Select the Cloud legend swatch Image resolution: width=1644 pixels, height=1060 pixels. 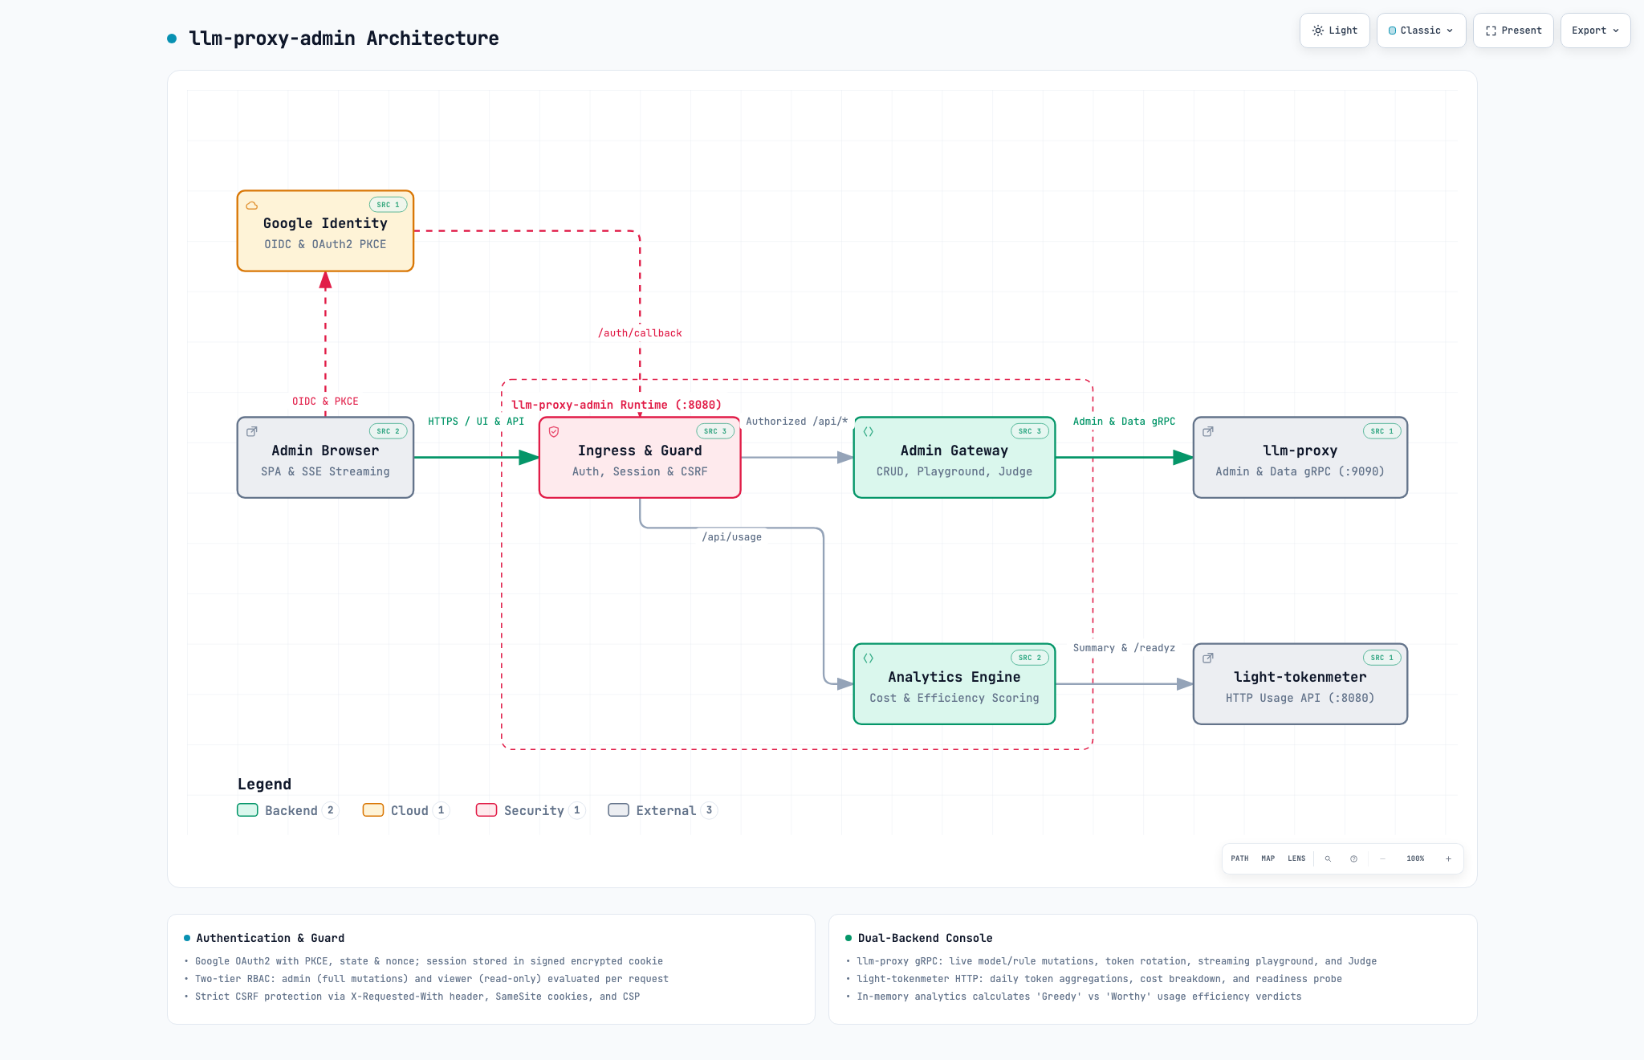[373, 809]
